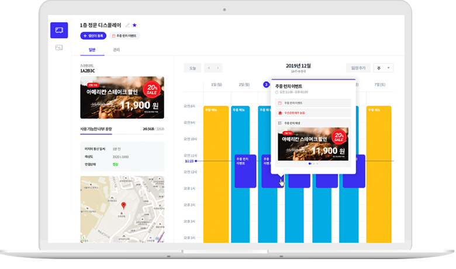Jump to today with 오늘 button
The width and height of the screenshot is (456, 269).
pos(192,68)
